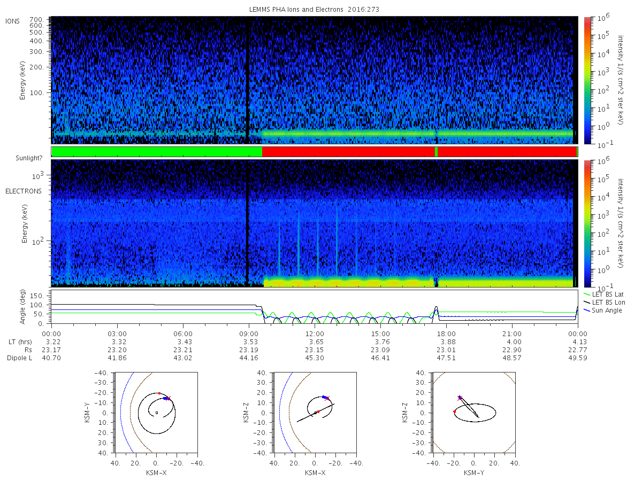Click the small green gap in the red sunlight bar
The height and width of the screenshot is (481, 642).
[x=437, y=152]
